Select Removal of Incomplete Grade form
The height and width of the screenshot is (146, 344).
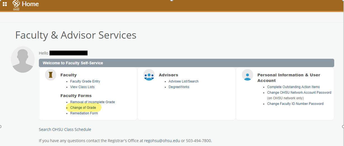coord(92,102)
